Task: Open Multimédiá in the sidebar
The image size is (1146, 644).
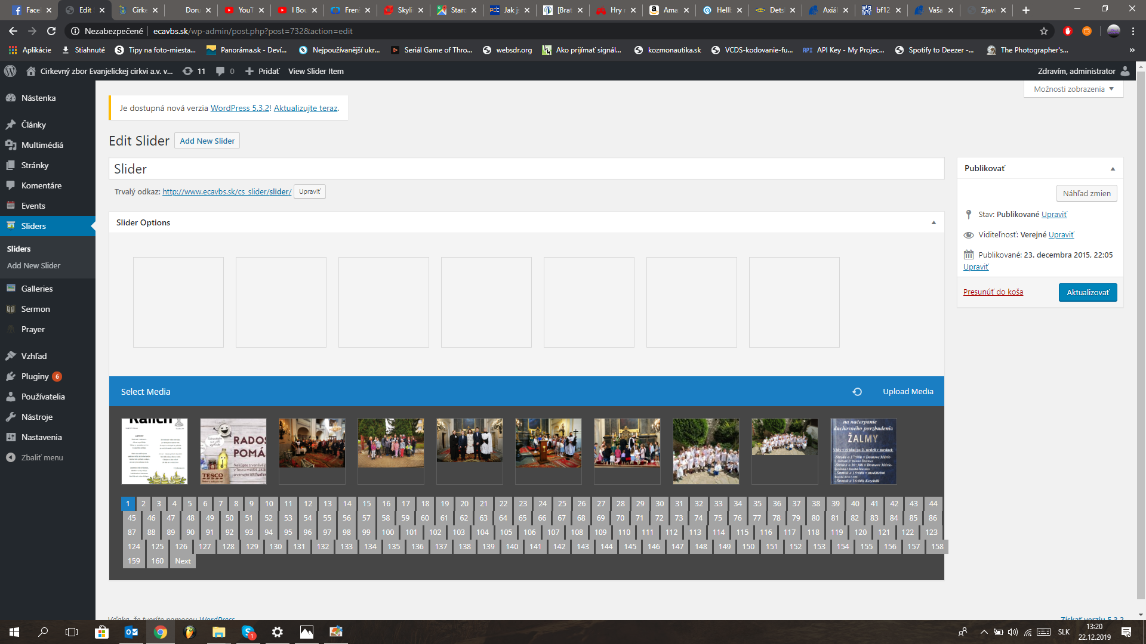Action: (x=42, y=145)
